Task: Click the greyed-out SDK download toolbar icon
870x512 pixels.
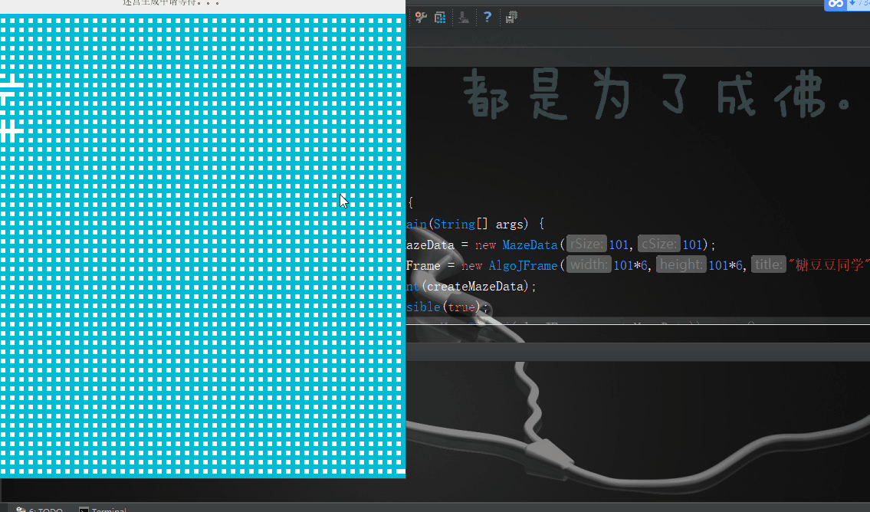Action: point(464,17)
